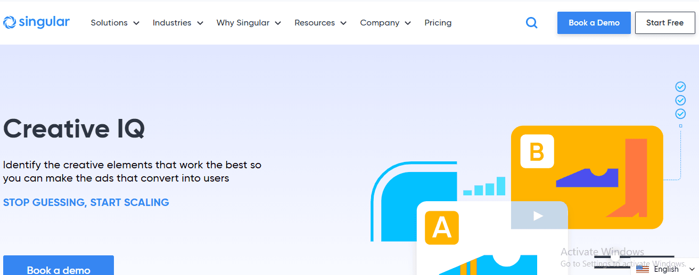The image size is (699, 275).
Task: Open the Solutions menu
Action: point(109,23)
